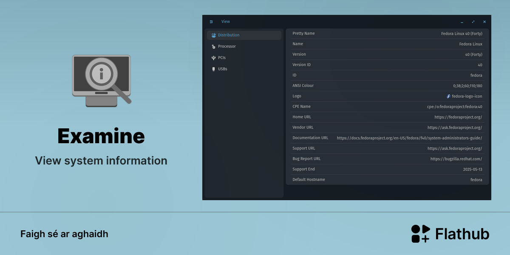Click the "Examine" heading text

point(101,136)
